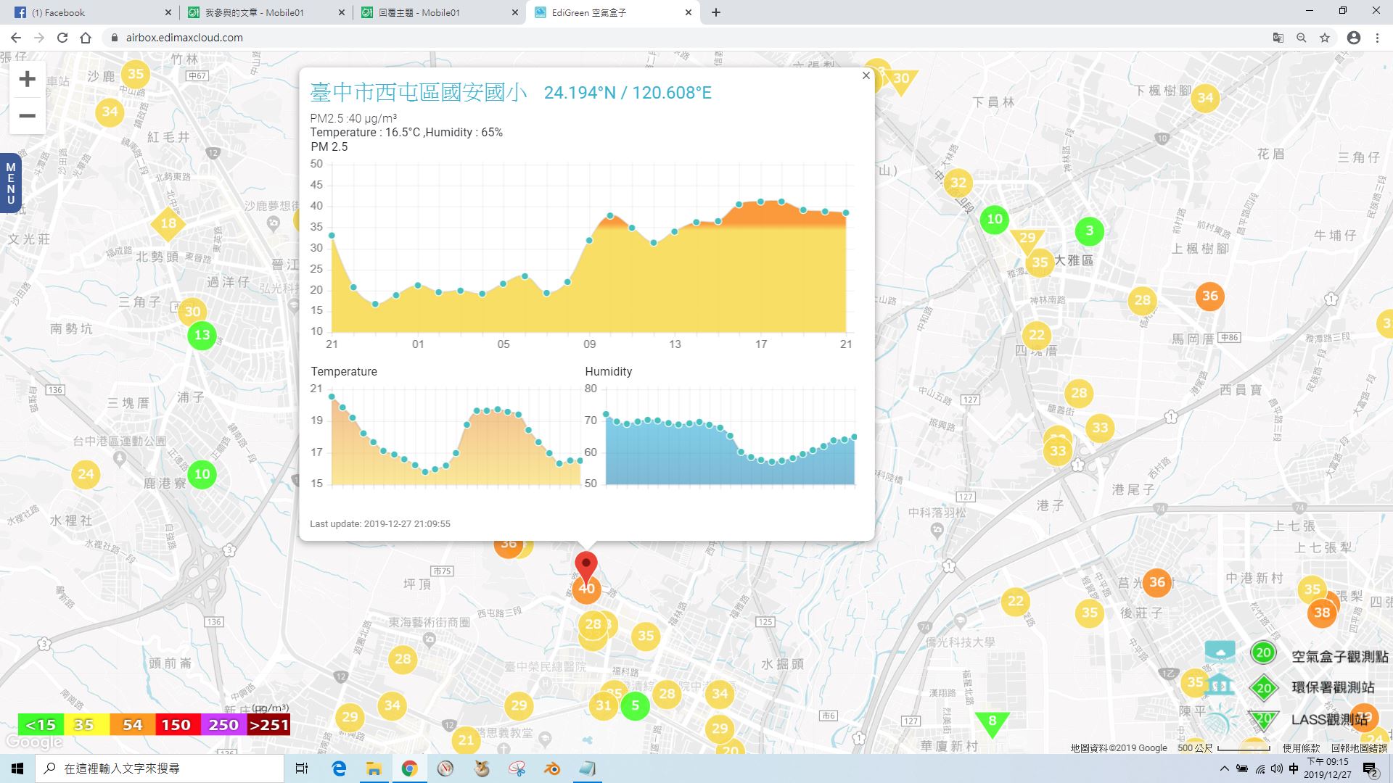This screenshot has width=1393, height=783.
Task: Open the Action Center notifications
Action: (1371, 769)
